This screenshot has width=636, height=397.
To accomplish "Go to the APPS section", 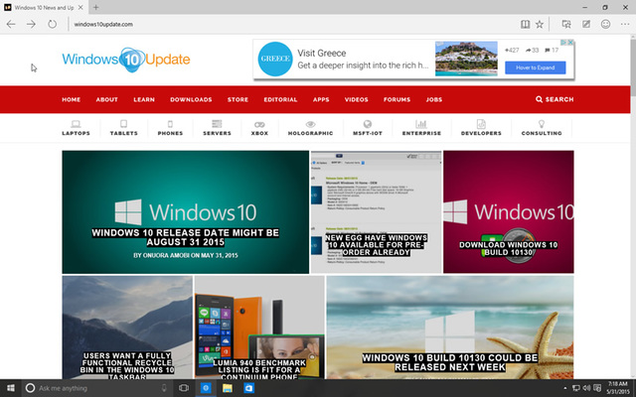I will [321, 99].
